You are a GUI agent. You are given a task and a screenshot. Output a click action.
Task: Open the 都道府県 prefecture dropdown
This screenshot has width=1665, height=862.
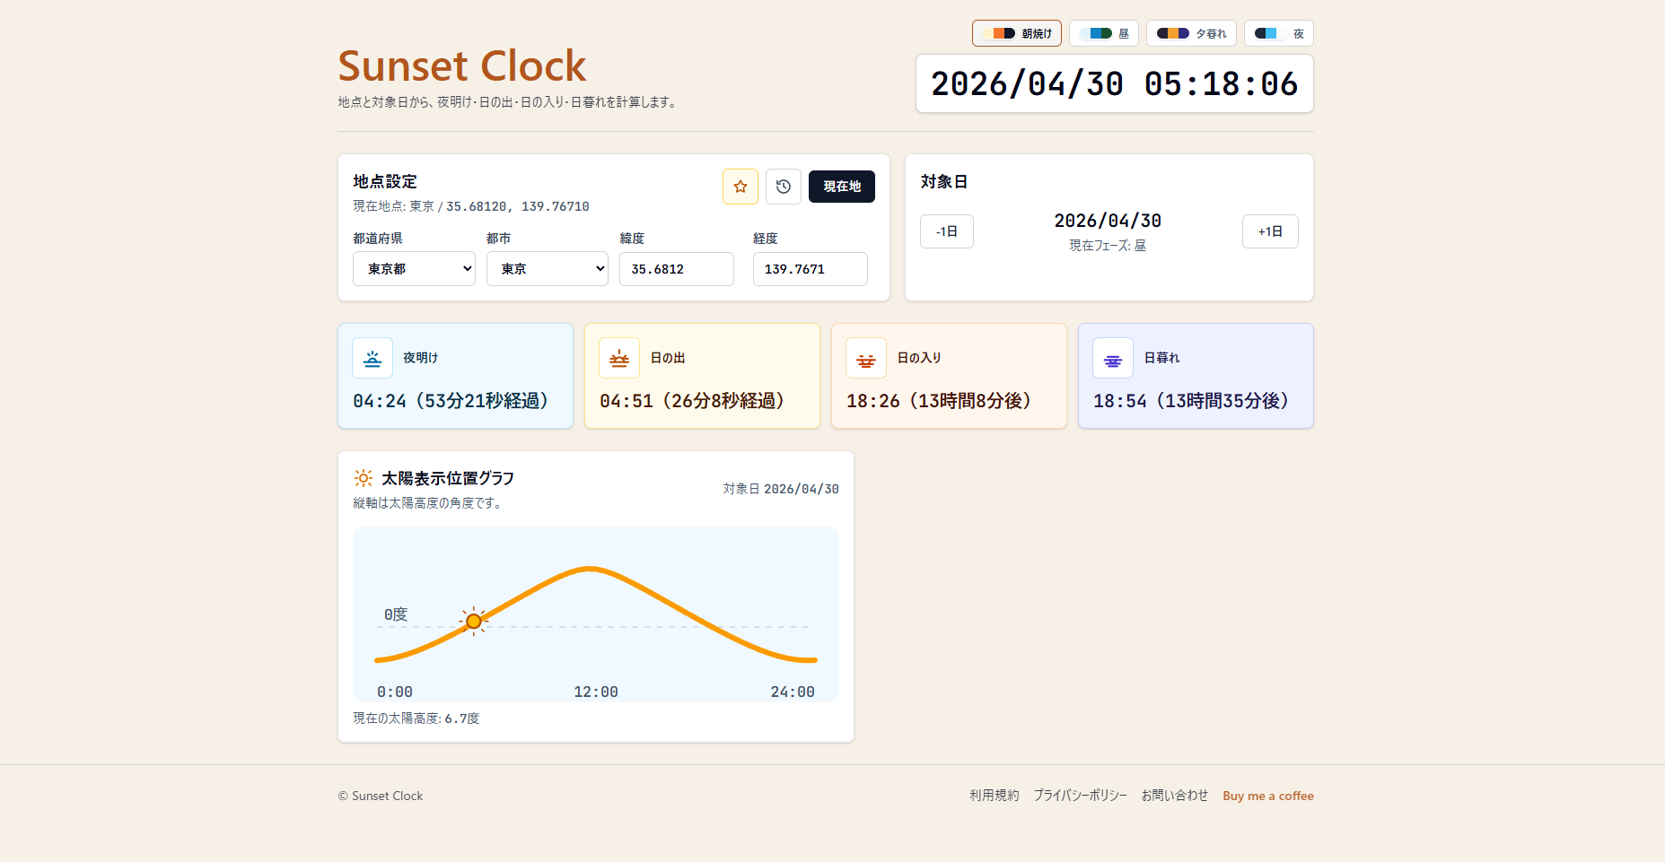(x=413, y=268)
